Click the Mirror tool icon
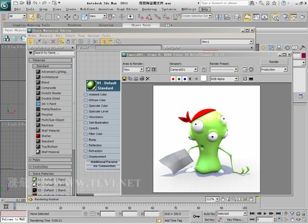The image size is (308, 224). [x=218, y=17]
